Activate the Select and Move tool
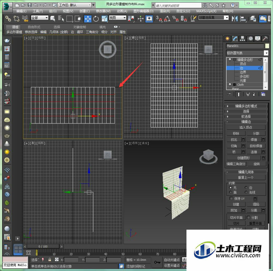The image size is (273, 271). pos(88,19)
